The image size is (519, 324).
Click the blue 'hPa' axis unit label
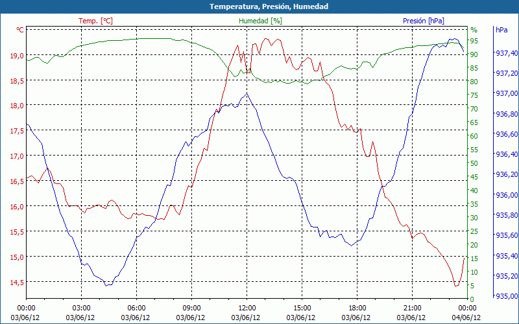[x=501, y=30]
